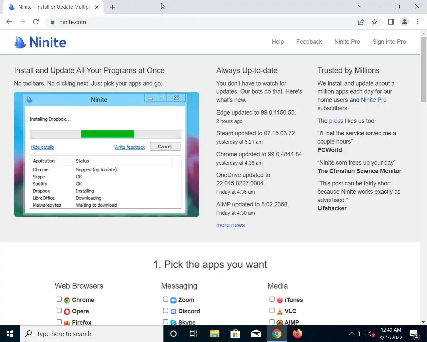Open Cortana circle in taskbar
Image resolution: width=427 pixels, height=342 pixels.
[173, 334]
